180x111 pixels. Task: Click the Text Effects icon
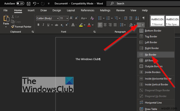click(73, 25)
